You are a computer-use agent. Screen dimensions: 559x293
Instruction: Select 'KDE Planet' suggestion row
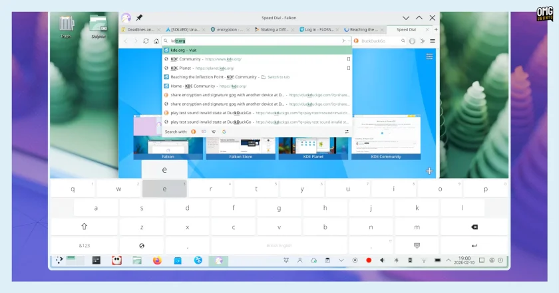[257, 68]
